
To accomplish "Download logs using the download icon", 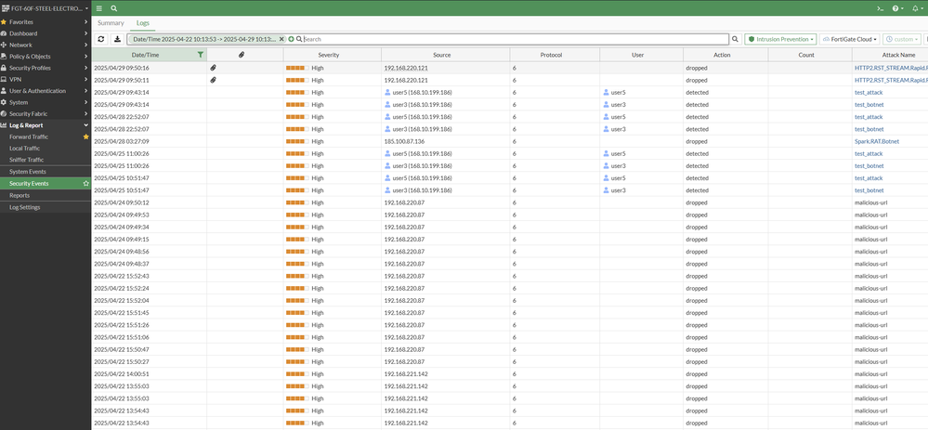I will point(118,39).
